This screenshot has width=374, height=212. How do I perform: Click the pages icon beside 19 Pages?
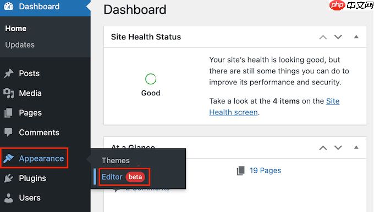click(241, 171)
